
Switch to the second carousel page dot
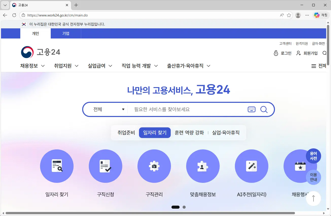(184, 207)
